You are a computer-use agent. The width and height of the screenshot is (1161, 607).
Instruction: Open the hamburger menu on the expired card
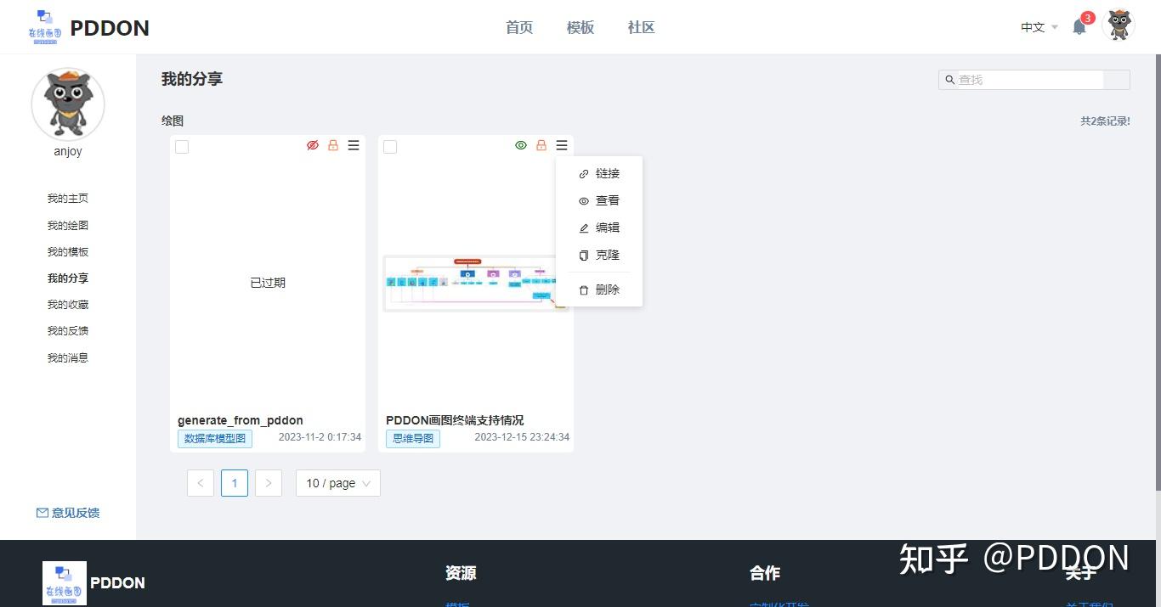point(354,145)
